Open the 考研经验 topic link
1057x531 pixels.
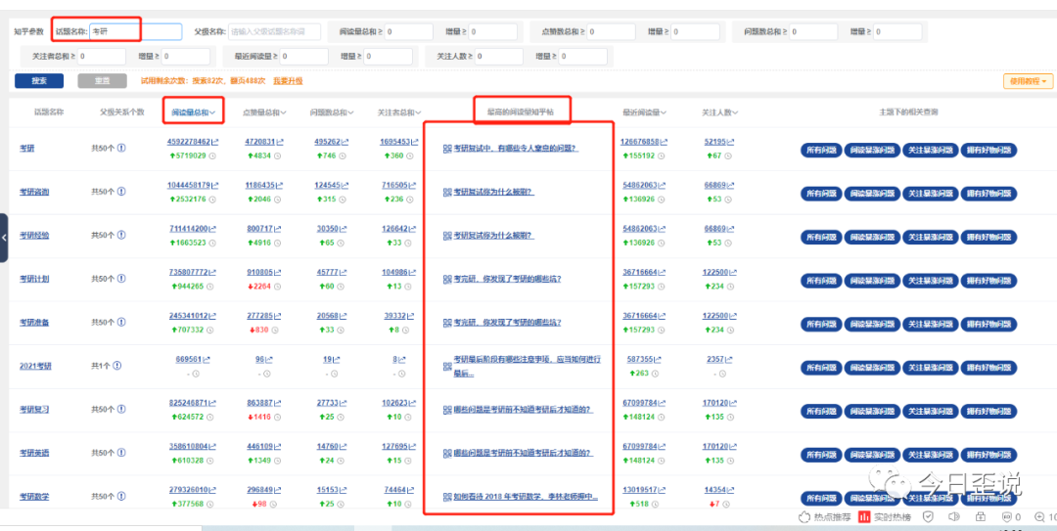pyautogui.click(x=34, y=235)
